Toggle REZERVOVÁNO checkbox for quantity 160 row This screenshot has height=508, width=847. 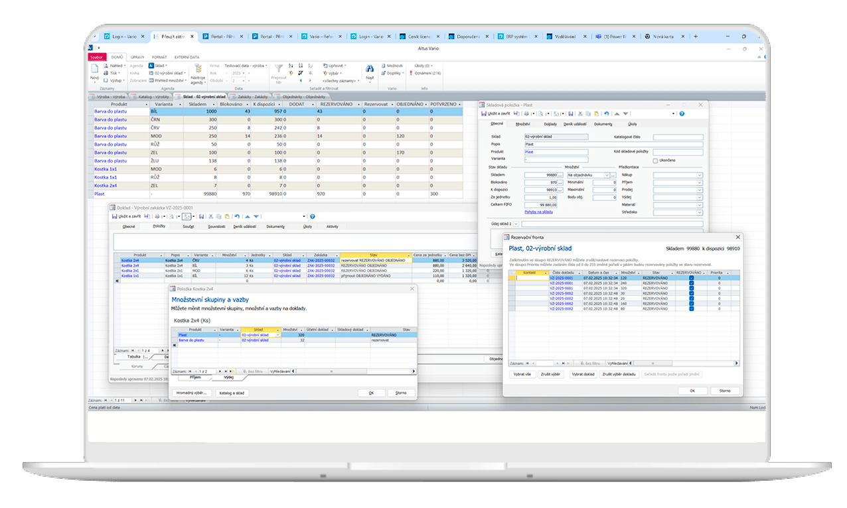click(x=691, y=304)
